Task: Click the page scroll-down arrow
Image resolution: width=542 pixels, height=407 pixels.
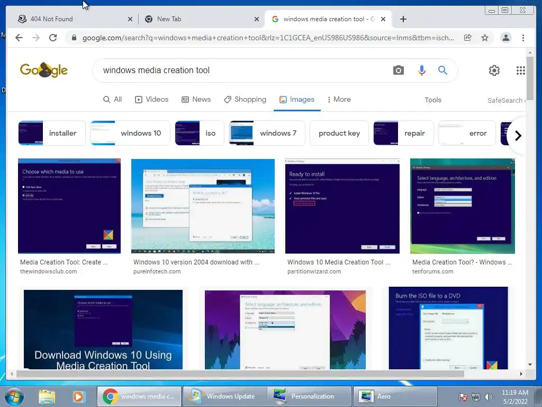Action: (530, 365)
